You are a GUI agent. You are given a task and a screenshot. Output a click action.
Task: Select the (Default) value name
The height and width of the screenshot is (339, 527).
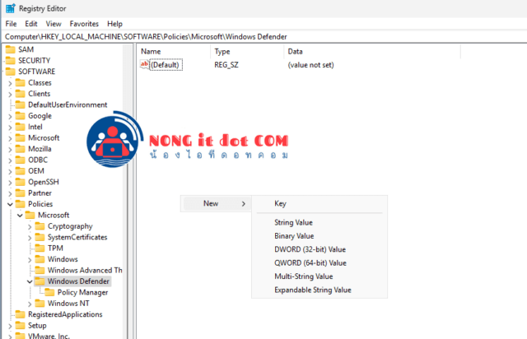click(x=166, y=65)
